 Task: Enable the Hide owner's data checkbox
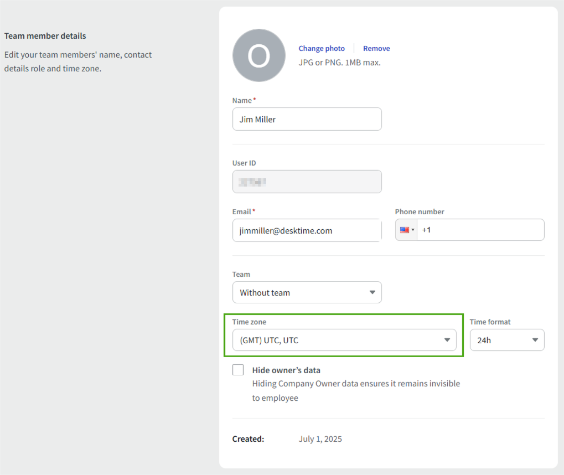click(238, 370)
